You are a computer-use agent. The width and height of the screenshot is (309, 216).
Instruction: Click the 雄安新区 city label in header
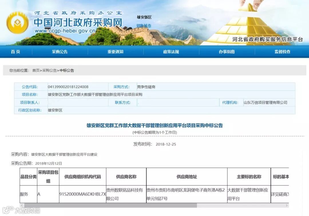coord(144,17)
